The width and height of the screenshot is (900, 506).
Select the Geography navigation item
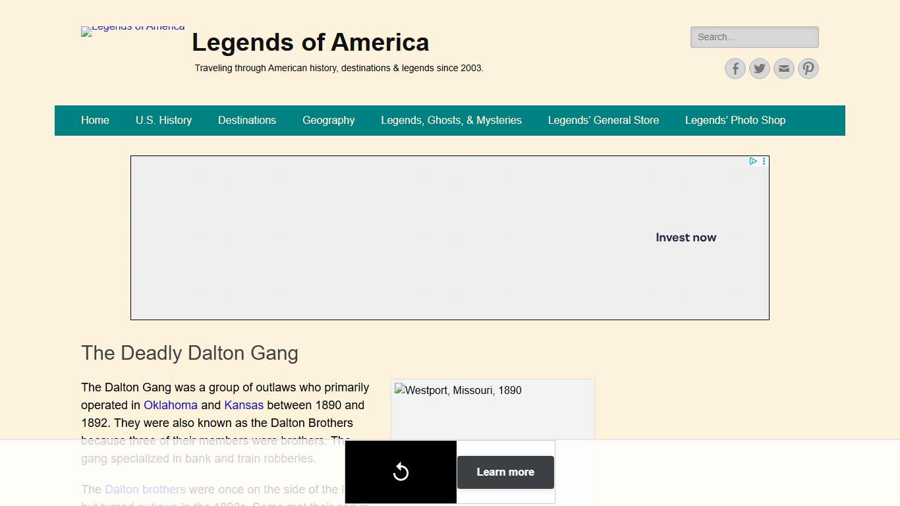pyautogui.click(x=328, y=121)
